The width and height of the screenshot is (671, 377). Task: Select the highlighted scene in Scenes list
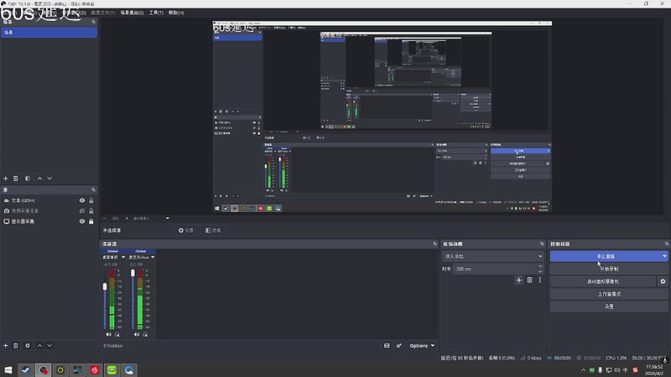[x=49, y=33]
